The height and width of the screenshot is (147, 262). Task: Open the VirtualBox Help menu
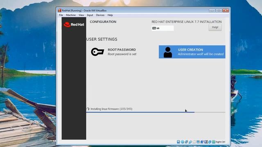tap(110, 15)
